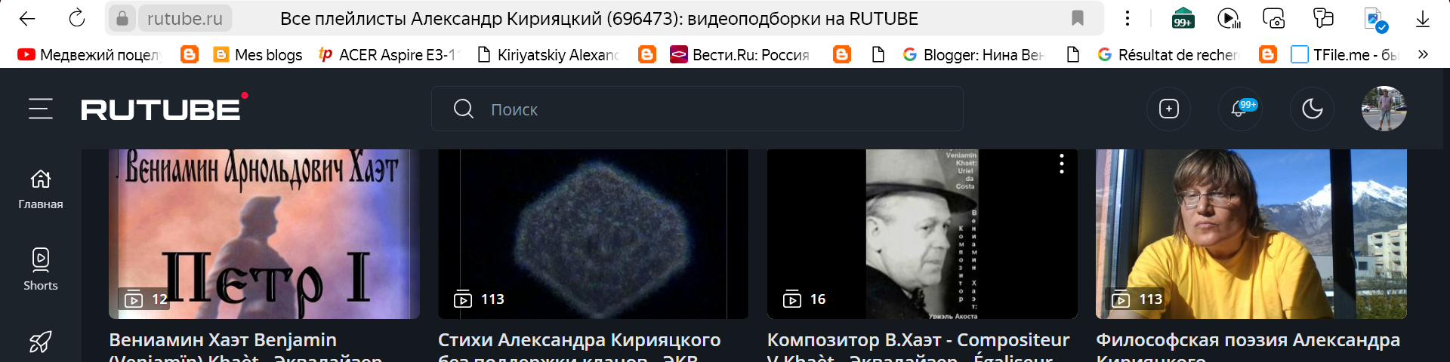
Task: Open Вести.Ru: Россия bookmark
Action: (x=741, y=54)
